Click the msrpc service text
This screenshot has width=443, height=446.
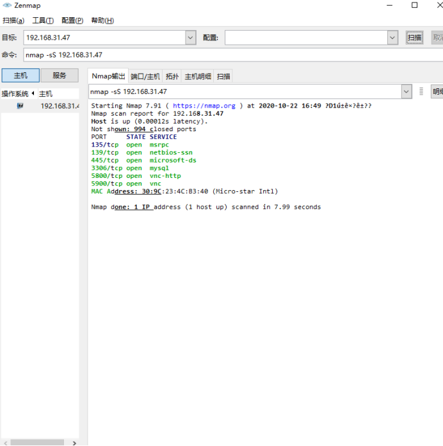coord(159,145)
